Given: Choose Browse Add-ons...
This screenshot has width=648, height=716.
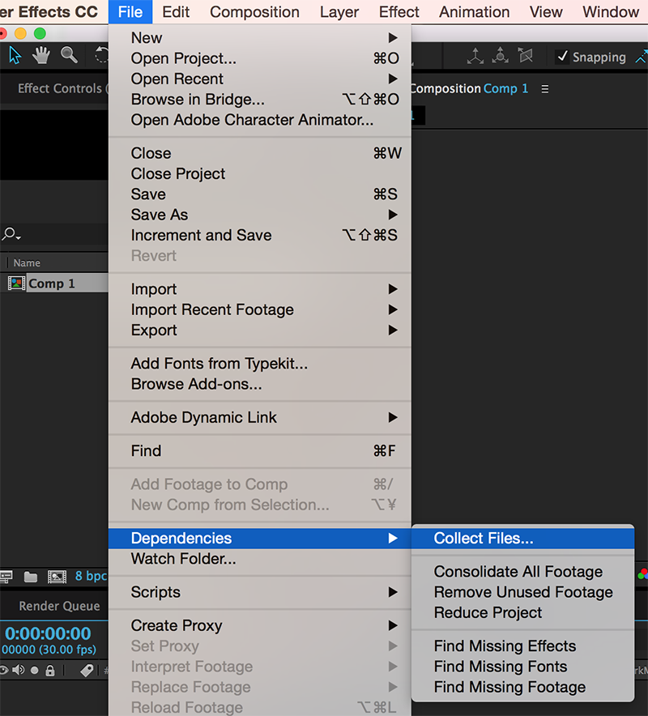Looking at the screenshot, I should (260, 385).
